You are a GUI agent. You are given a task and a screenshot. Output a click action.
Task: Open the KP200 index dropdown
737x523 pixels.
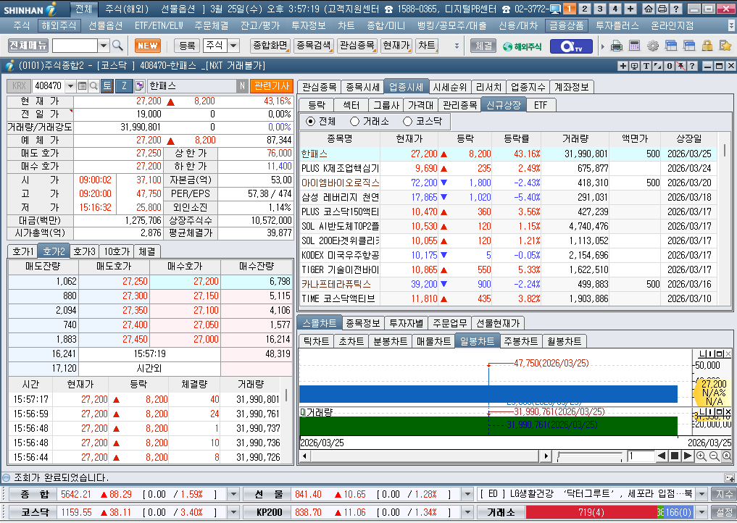click(x=467, y=512)
